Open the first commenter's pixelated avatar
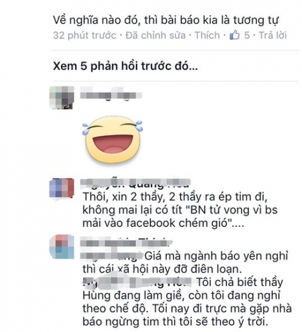302x332 pixels. pyautogui.click(x=62, y=98)
